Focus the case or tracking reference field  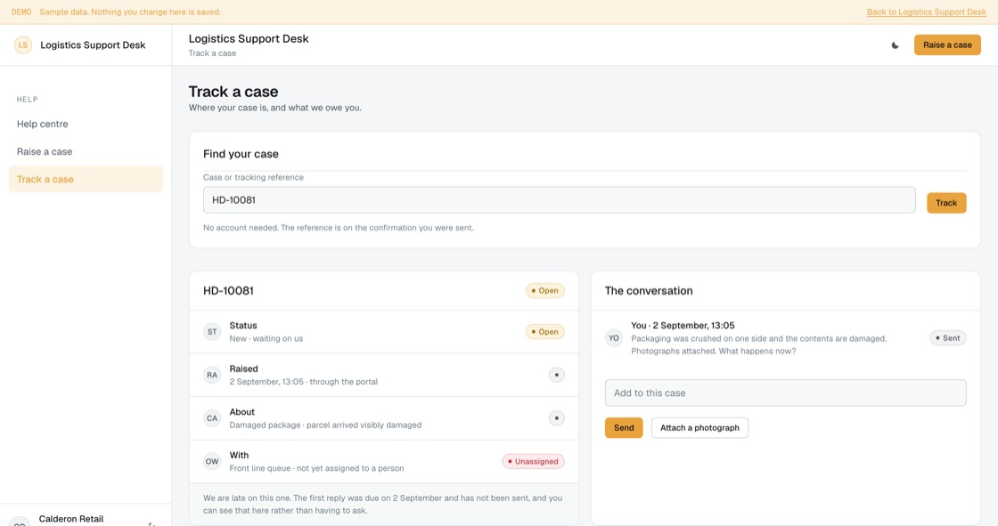559,199
